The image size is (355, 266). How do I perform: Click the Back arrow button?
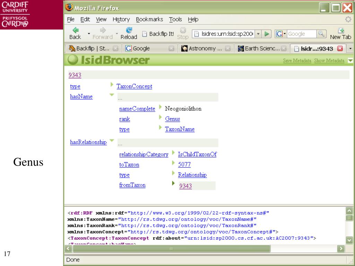[x=75, y=34]
